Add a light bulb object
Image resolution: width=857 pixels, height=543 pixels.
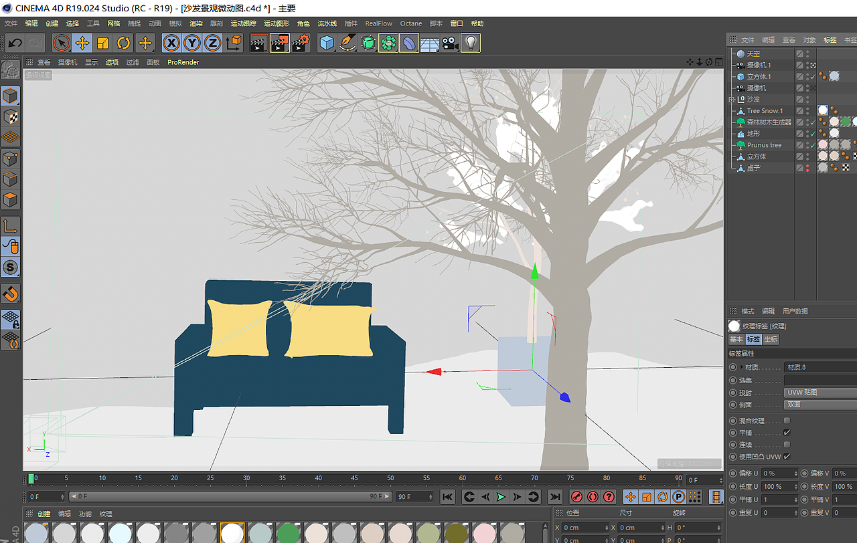(x=471, y=43)
